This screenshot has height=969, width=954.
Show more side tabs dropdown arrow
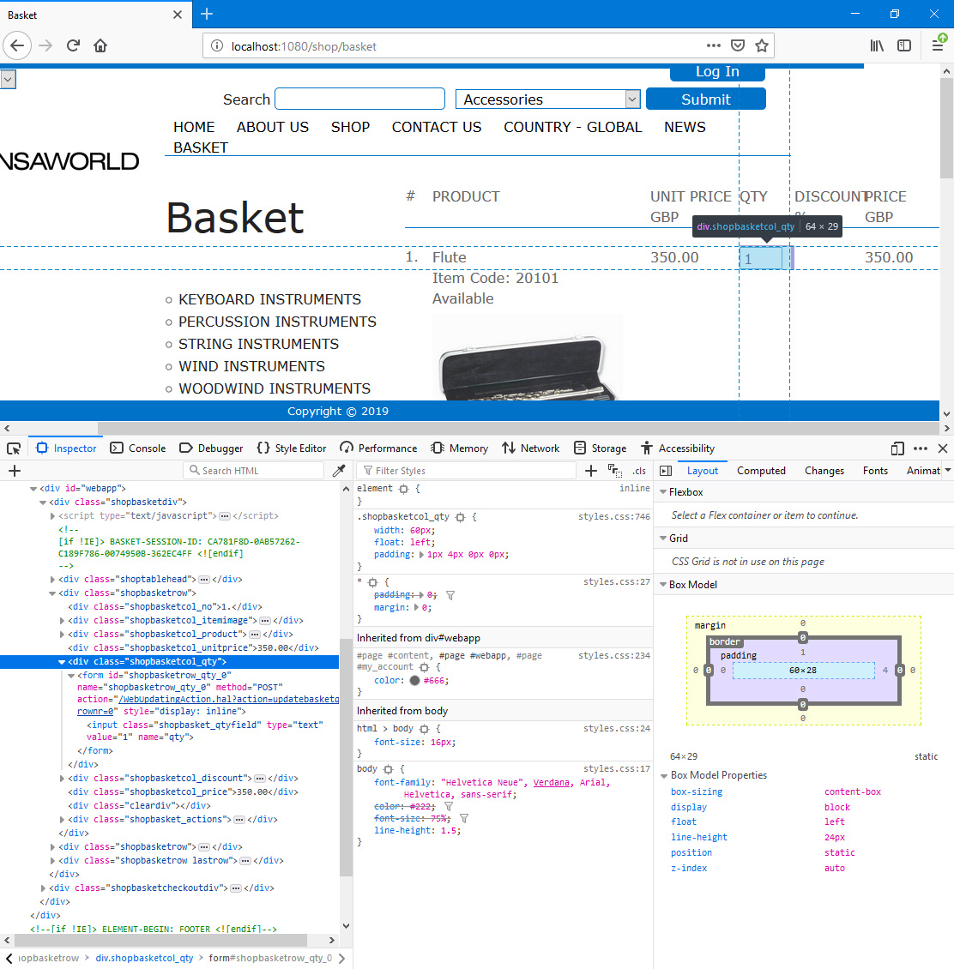[948, 471]
